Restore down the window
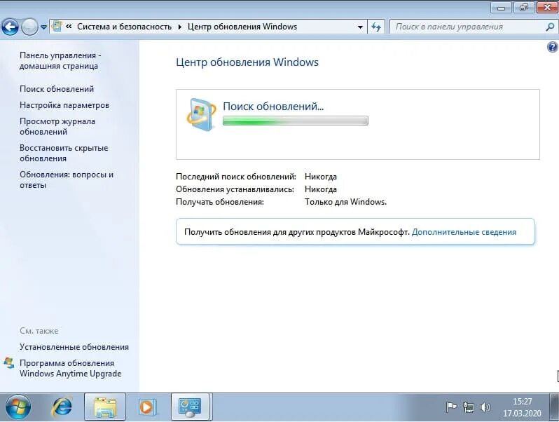This screenshot has height=422, width=559. point(524,8)
